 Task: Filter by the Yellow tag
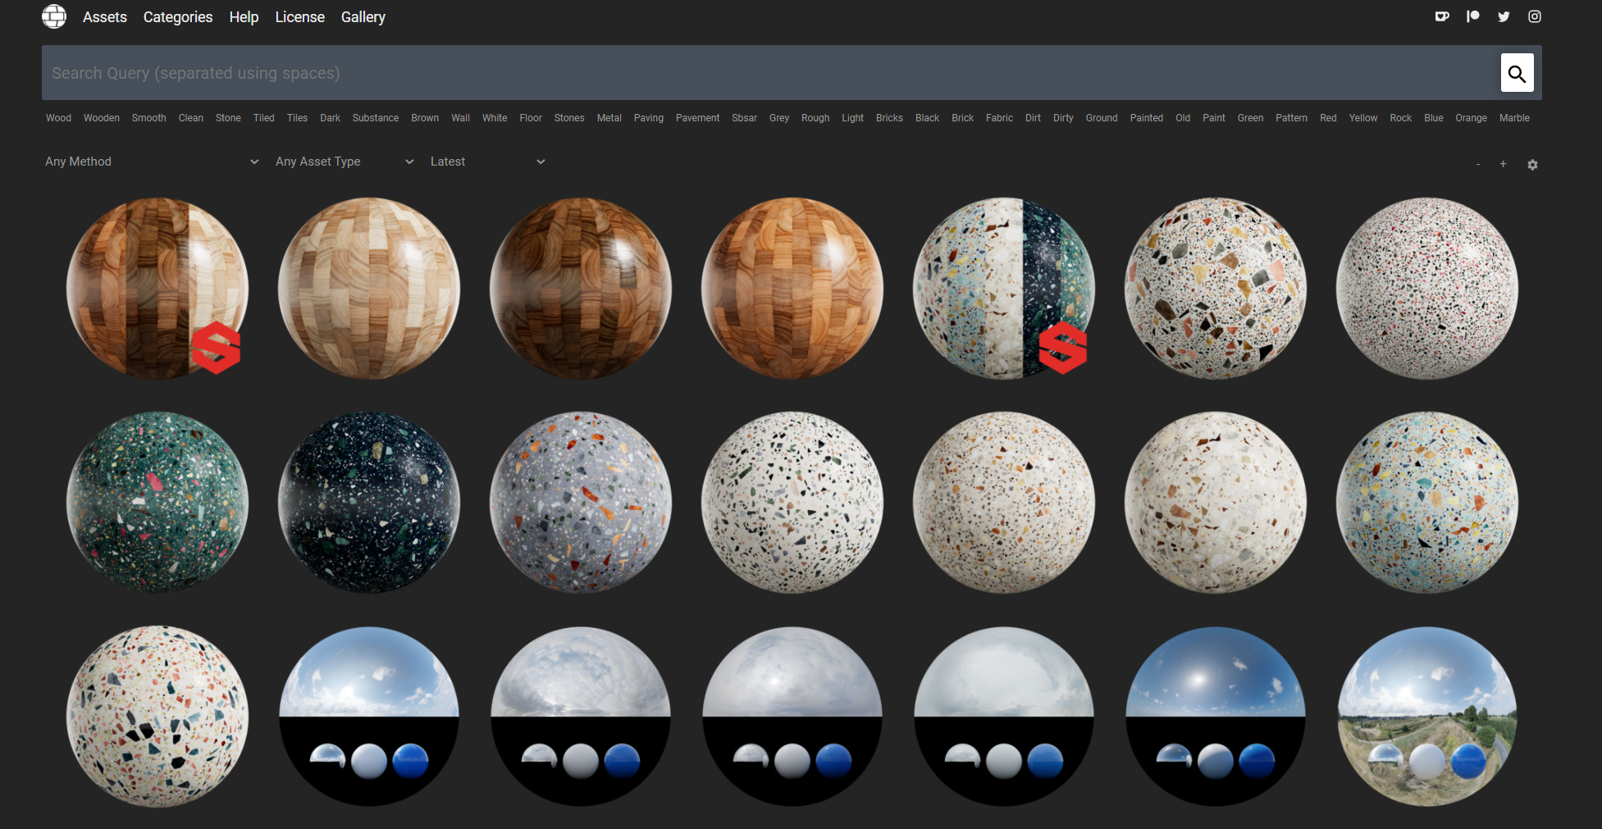click(1363, 118)
